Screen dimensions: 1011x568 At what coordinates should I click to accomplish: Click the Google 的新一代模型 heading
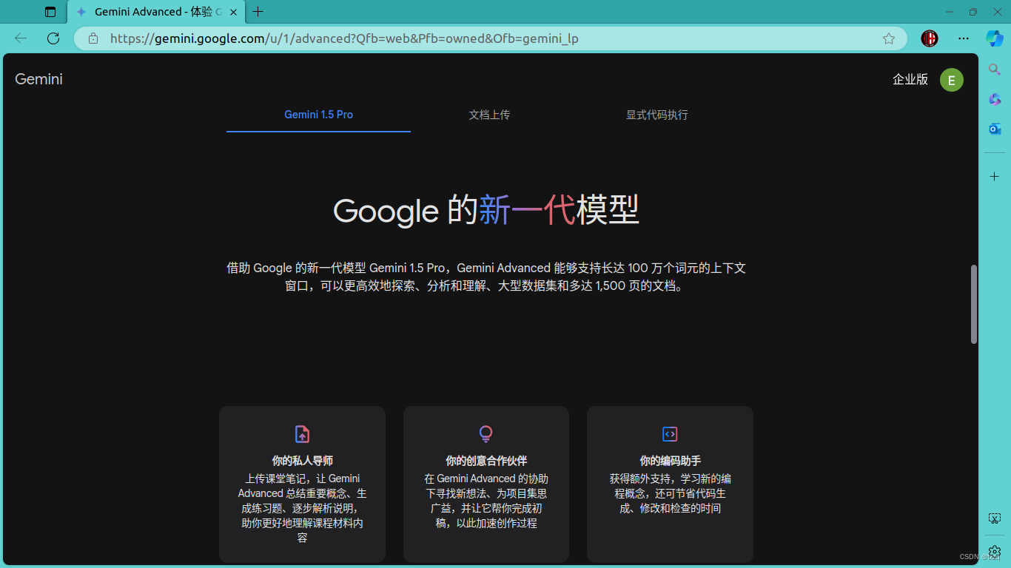486,210
